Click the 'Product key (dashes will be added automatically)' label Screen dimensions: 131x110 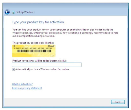(39, 61)
